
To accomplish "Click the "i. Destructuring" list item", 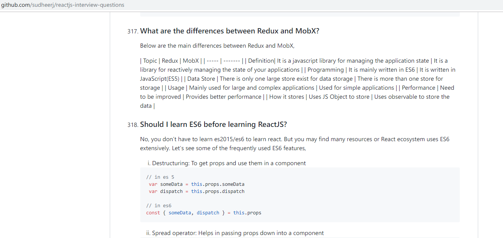I will 226,163.
